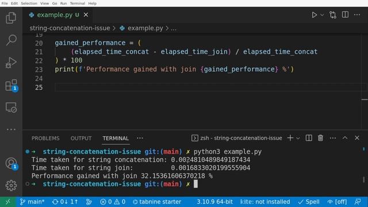Toggle Spell checker status item

(x=309, y=202)
